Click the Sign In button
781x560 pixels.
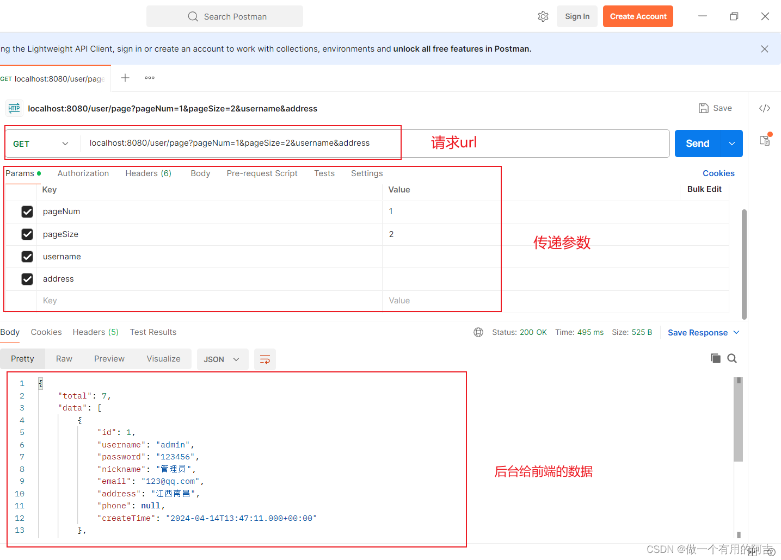click(577, 16)
